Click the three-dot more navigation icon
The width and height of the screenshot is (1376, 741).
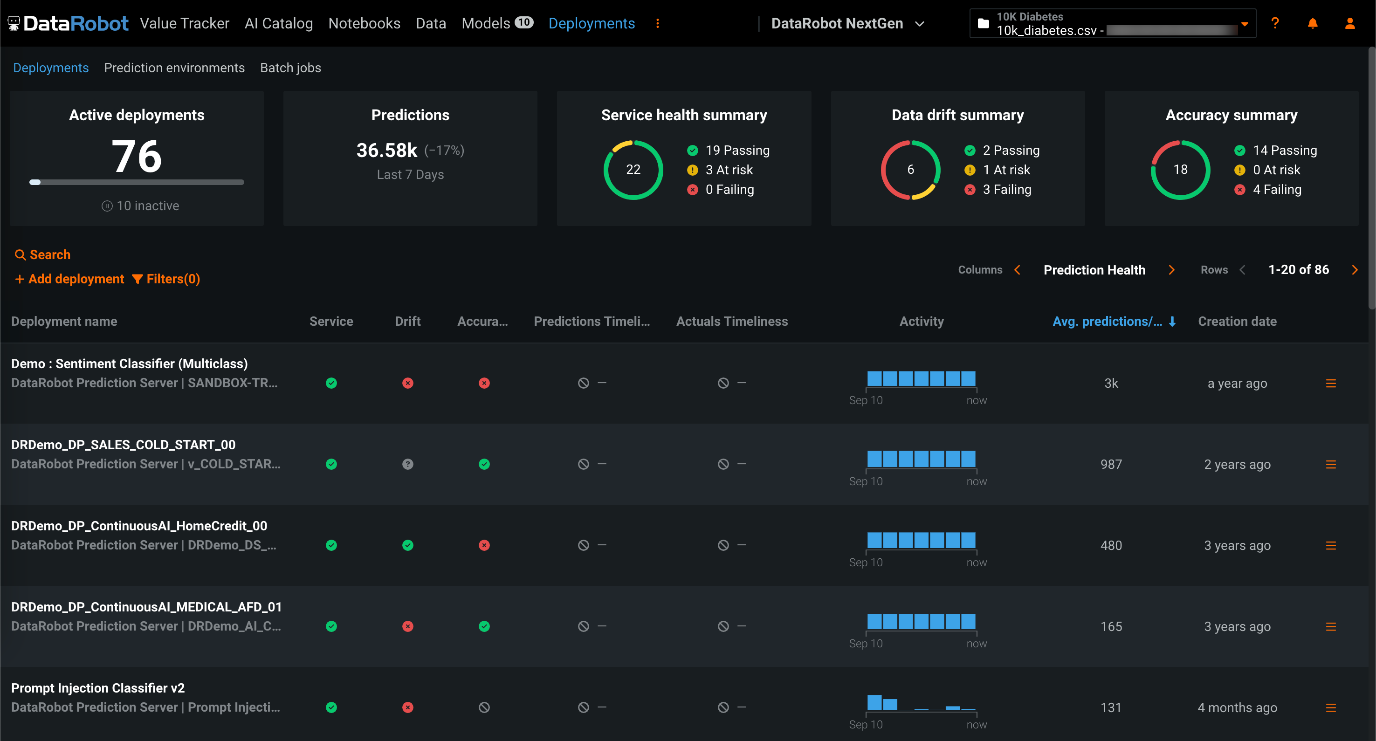point(658,23)
